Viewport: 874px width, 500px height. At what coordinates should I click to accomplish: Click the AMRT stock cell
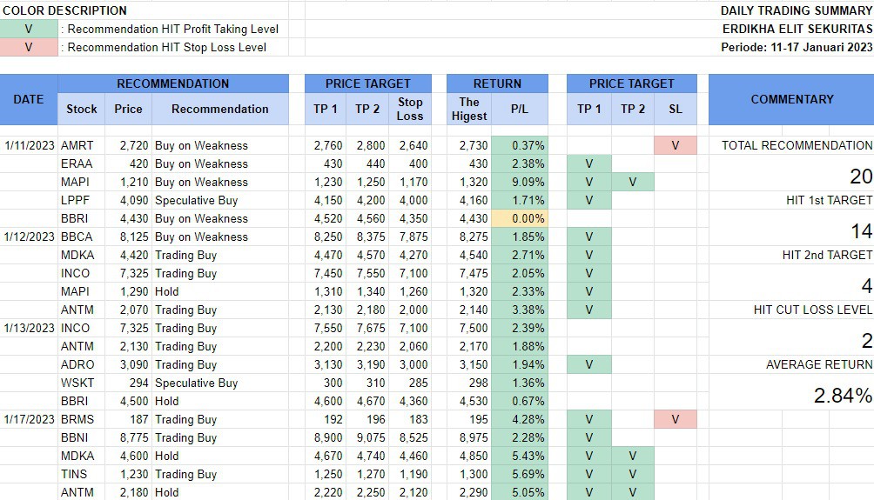point(77,145)
